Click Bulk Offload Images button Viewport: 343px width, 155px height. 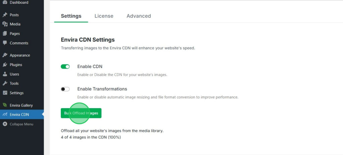[x=81, y=113]
